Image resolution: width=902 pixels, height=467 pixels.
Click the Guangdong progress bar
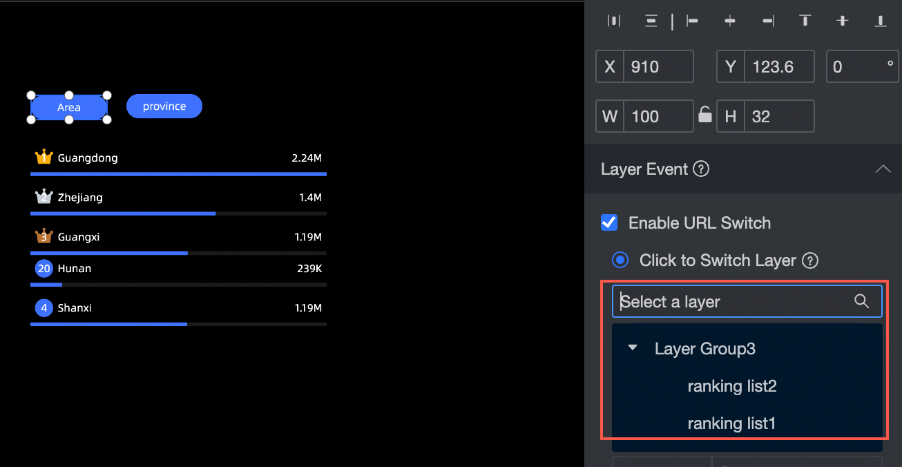tap(178, 174)
